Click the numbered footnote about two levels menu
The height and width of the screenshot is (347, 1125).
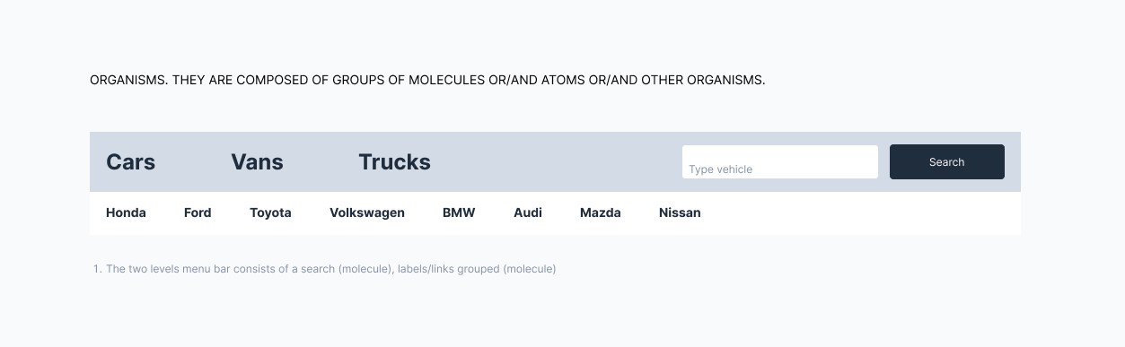tap(324, 269)
